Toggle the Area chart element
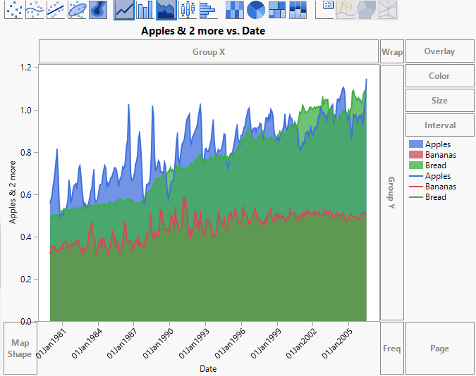 tap(166, 9)
